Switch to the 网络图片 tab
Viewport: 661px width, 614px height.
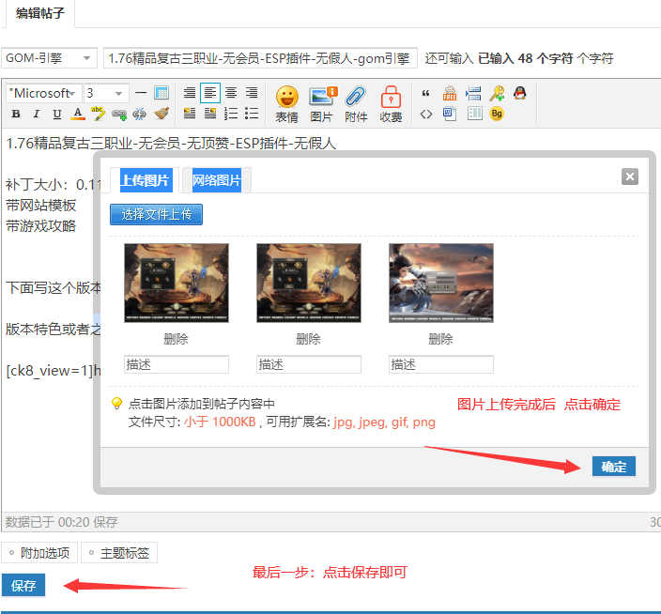(x=216, y=180)
